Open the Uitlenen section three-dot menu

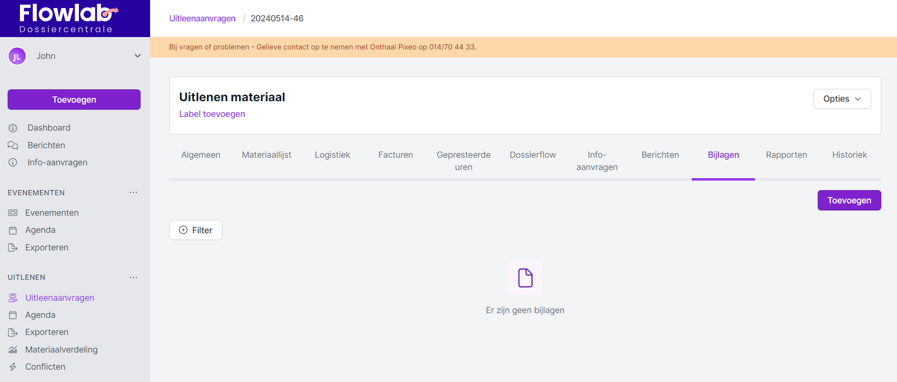[134, 277]
